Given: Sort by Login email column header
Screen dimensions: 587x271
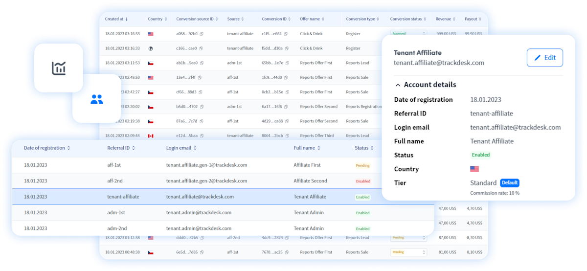Looking at the screenshot, I should pyautogui.click(x=181, y=148).
